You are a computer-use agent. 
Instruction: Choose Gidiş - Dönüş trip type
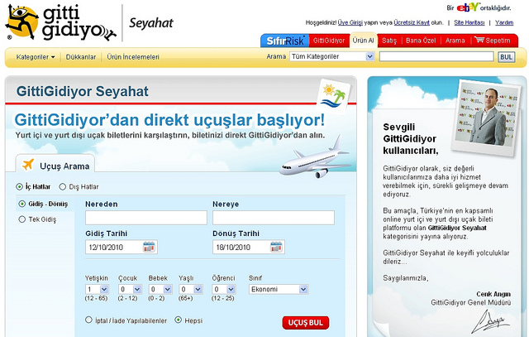[22, 204]
